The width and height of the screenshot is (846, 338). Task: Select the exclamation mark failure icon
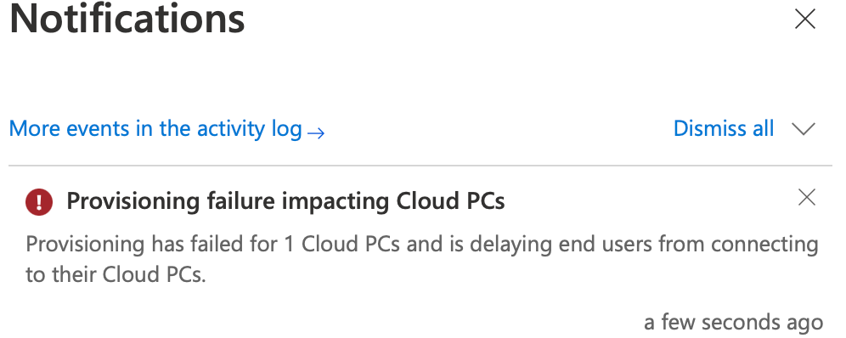(39, 202)
